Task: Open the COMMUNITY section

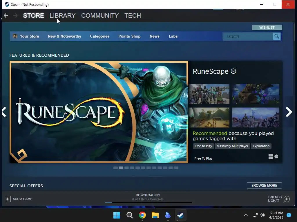Action: click(x=100, y=16)
